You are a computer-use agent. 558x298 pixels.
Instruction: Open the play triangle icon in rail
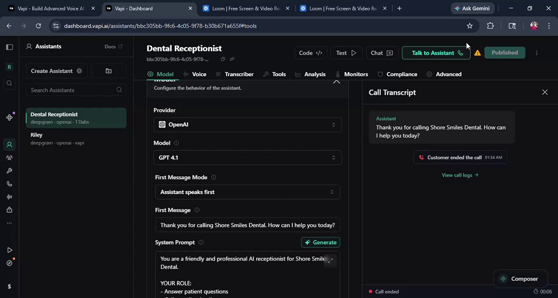[9, 250]
